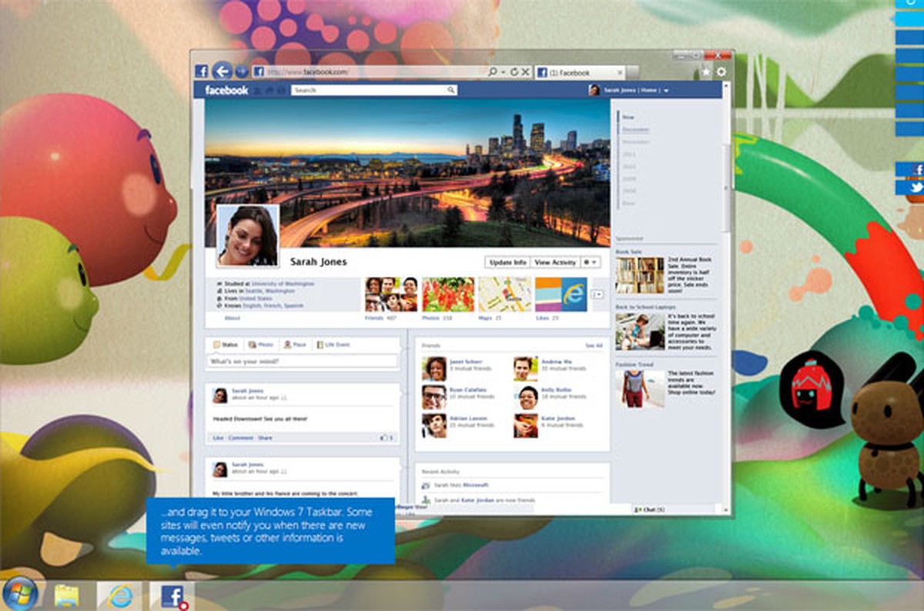Open the Maps thumbnail
924x611 pixels.
[x=505, y=295]
